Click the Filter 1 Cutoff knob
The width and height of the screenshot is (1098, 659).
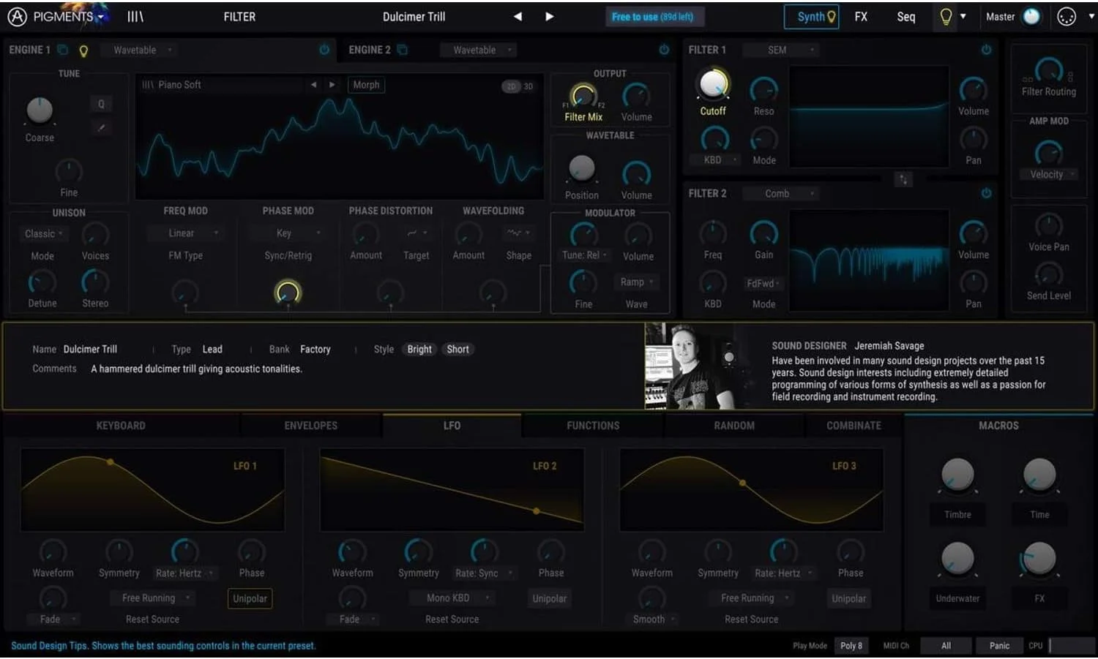pyautogui.click(x=713, y=85)
